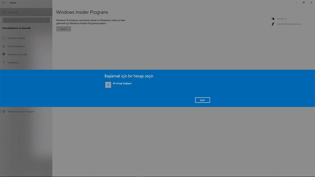This screenshot has height=177, width=315.
Task: Click the Geri bildirimde bulunun feedback icon
Action: point(273,24)
